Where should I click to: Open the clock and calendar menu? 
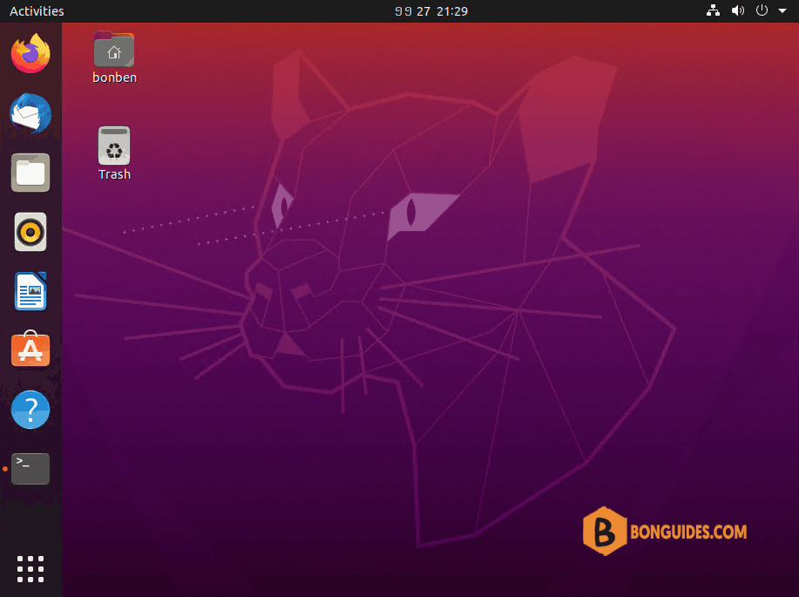point(431,11)
